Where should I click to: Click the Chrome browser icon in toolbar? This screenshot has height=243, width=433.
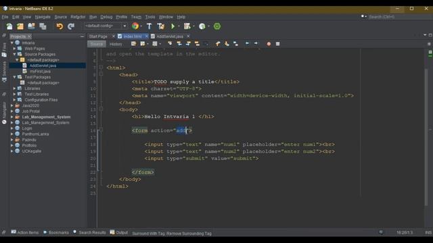point(135,26)
